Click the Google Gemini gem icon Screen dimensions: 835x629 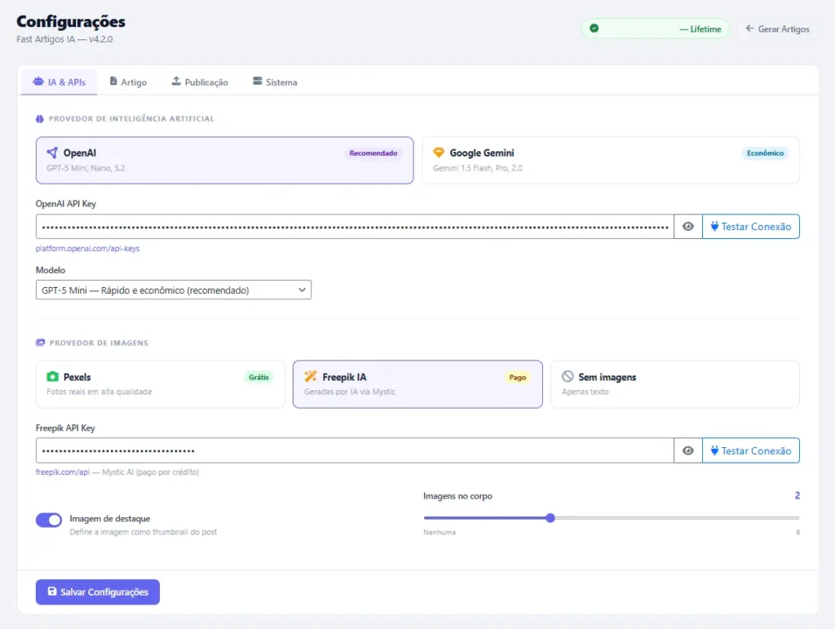pyautogui.click(x=438, y=153)
